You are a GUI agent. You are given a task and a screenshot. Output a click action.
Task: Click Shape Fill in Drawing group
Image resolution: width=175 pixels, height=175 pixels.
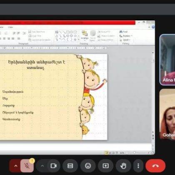(104, 32)
